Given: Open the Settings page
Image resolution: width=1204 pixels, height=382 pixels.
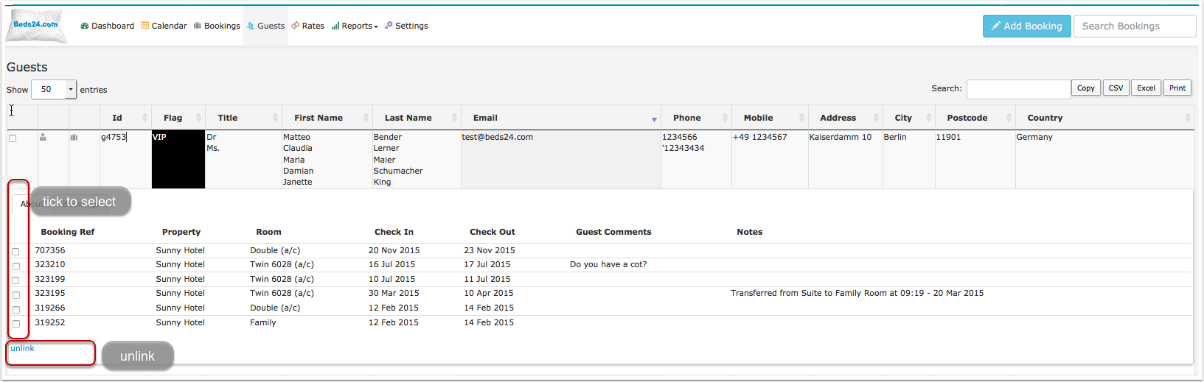Looking at the screenshot, I should [x=406, y=26].
